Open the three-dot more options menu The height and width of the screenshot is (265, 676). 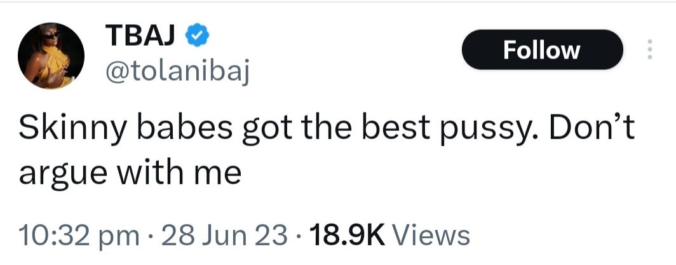pos(649,50)
